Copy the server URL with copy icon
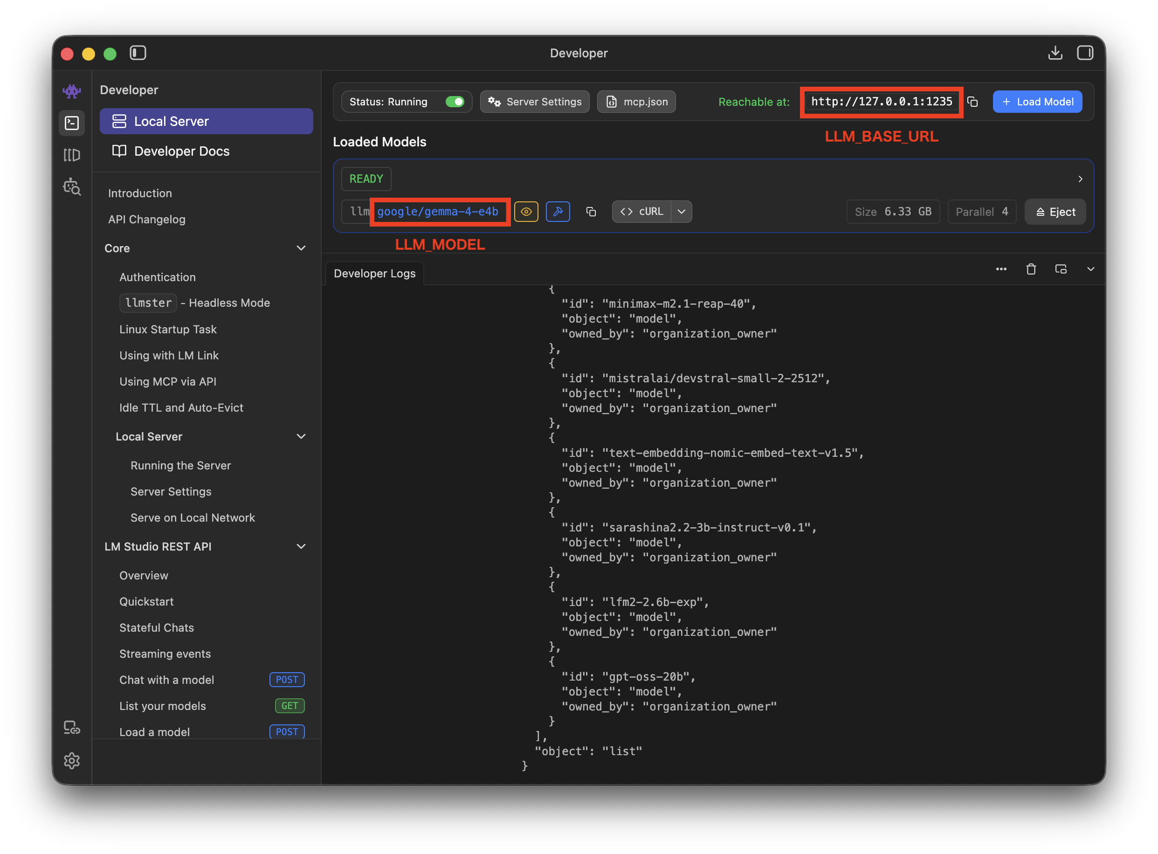Screen dimensions: 1158x854 [x=972, y=102]
